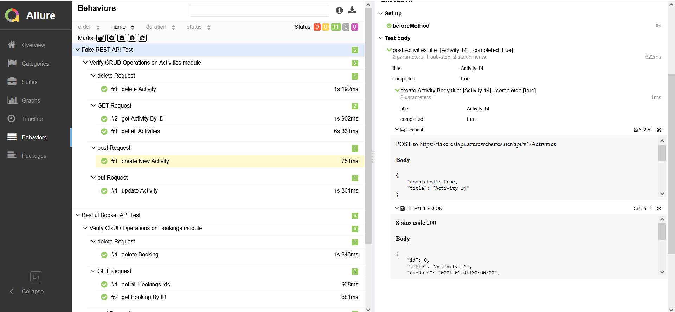Screen dimensions: 675x312
Task: Sort the list by name
Action: pyautogui.click(x=123, y=27)
